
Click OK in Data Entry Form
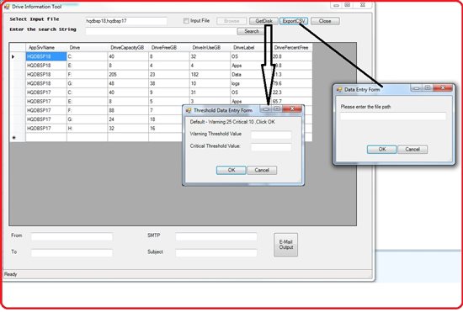(382, 149)
